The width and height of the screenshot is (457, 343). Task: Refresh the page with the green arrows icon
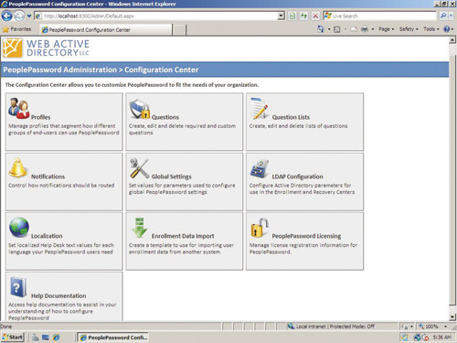303,16
